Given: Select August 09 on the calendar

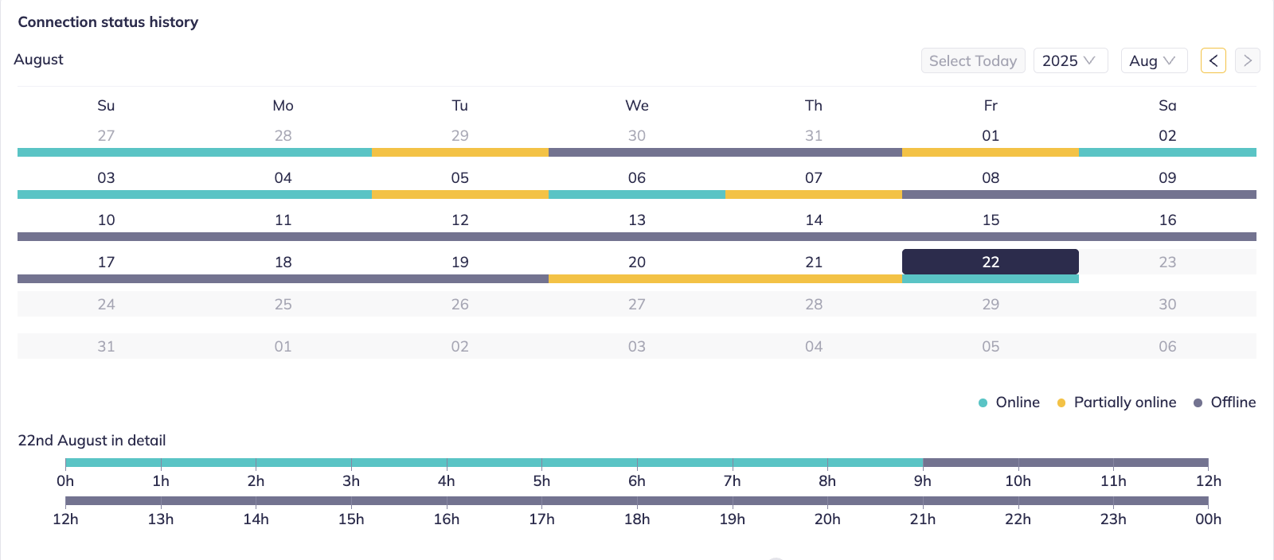Looking at the screenshot, I should click(x=1167, y=177).
